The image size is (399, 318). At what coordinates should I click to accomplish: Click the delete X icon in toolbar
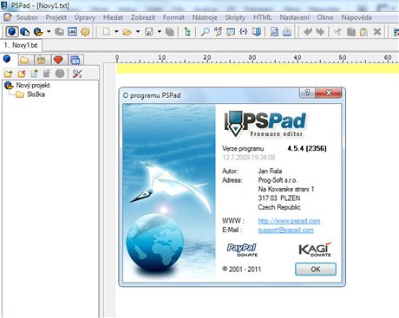(x=377, y=31)
